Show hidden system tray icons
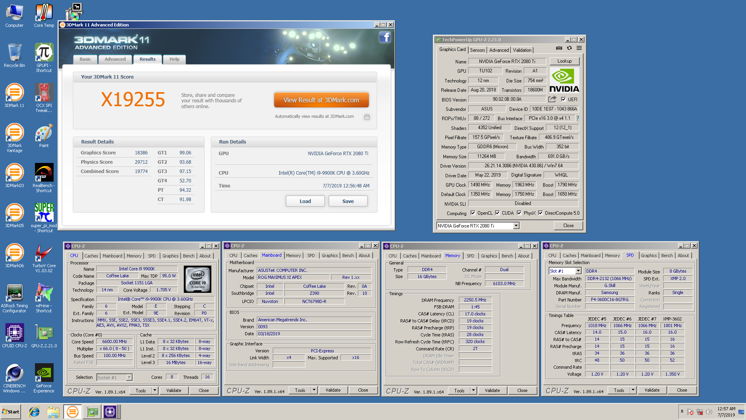This screenshot has height=420, width=746. pyautogui.click(x=682, y=411)
